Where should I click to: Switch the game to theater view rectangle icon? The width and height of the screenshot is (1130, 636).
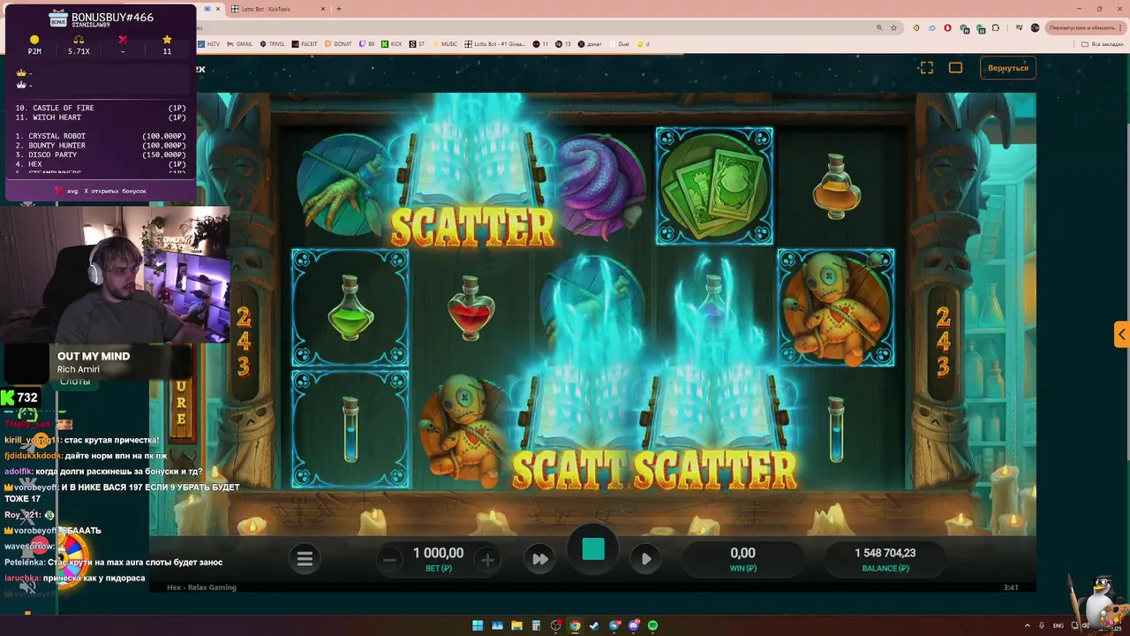point(955,68)
